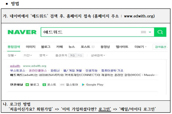Switch to the 웹사이트 tab

tap(122, 47)
